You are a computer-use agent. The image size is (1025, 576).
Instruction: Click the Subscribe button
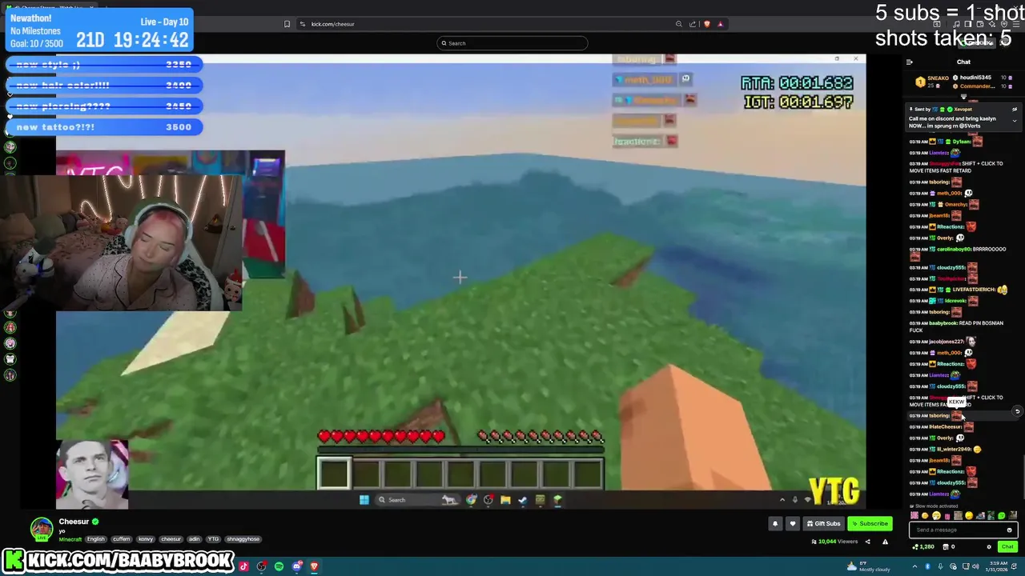pos(870,524)
